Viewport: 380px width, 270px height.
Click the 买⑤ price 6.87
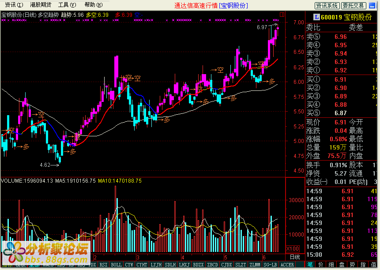(x=340, y=113)
